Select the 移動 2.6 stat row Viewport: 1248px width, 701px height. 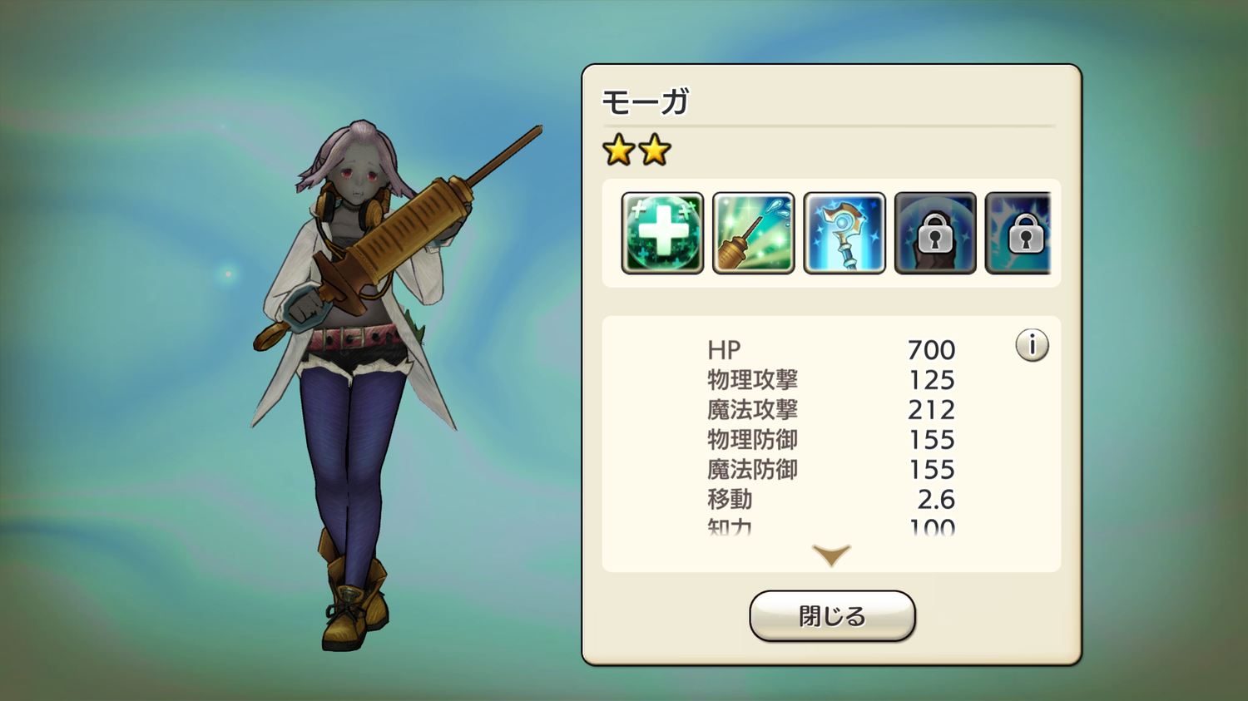[x=831, y=500]
